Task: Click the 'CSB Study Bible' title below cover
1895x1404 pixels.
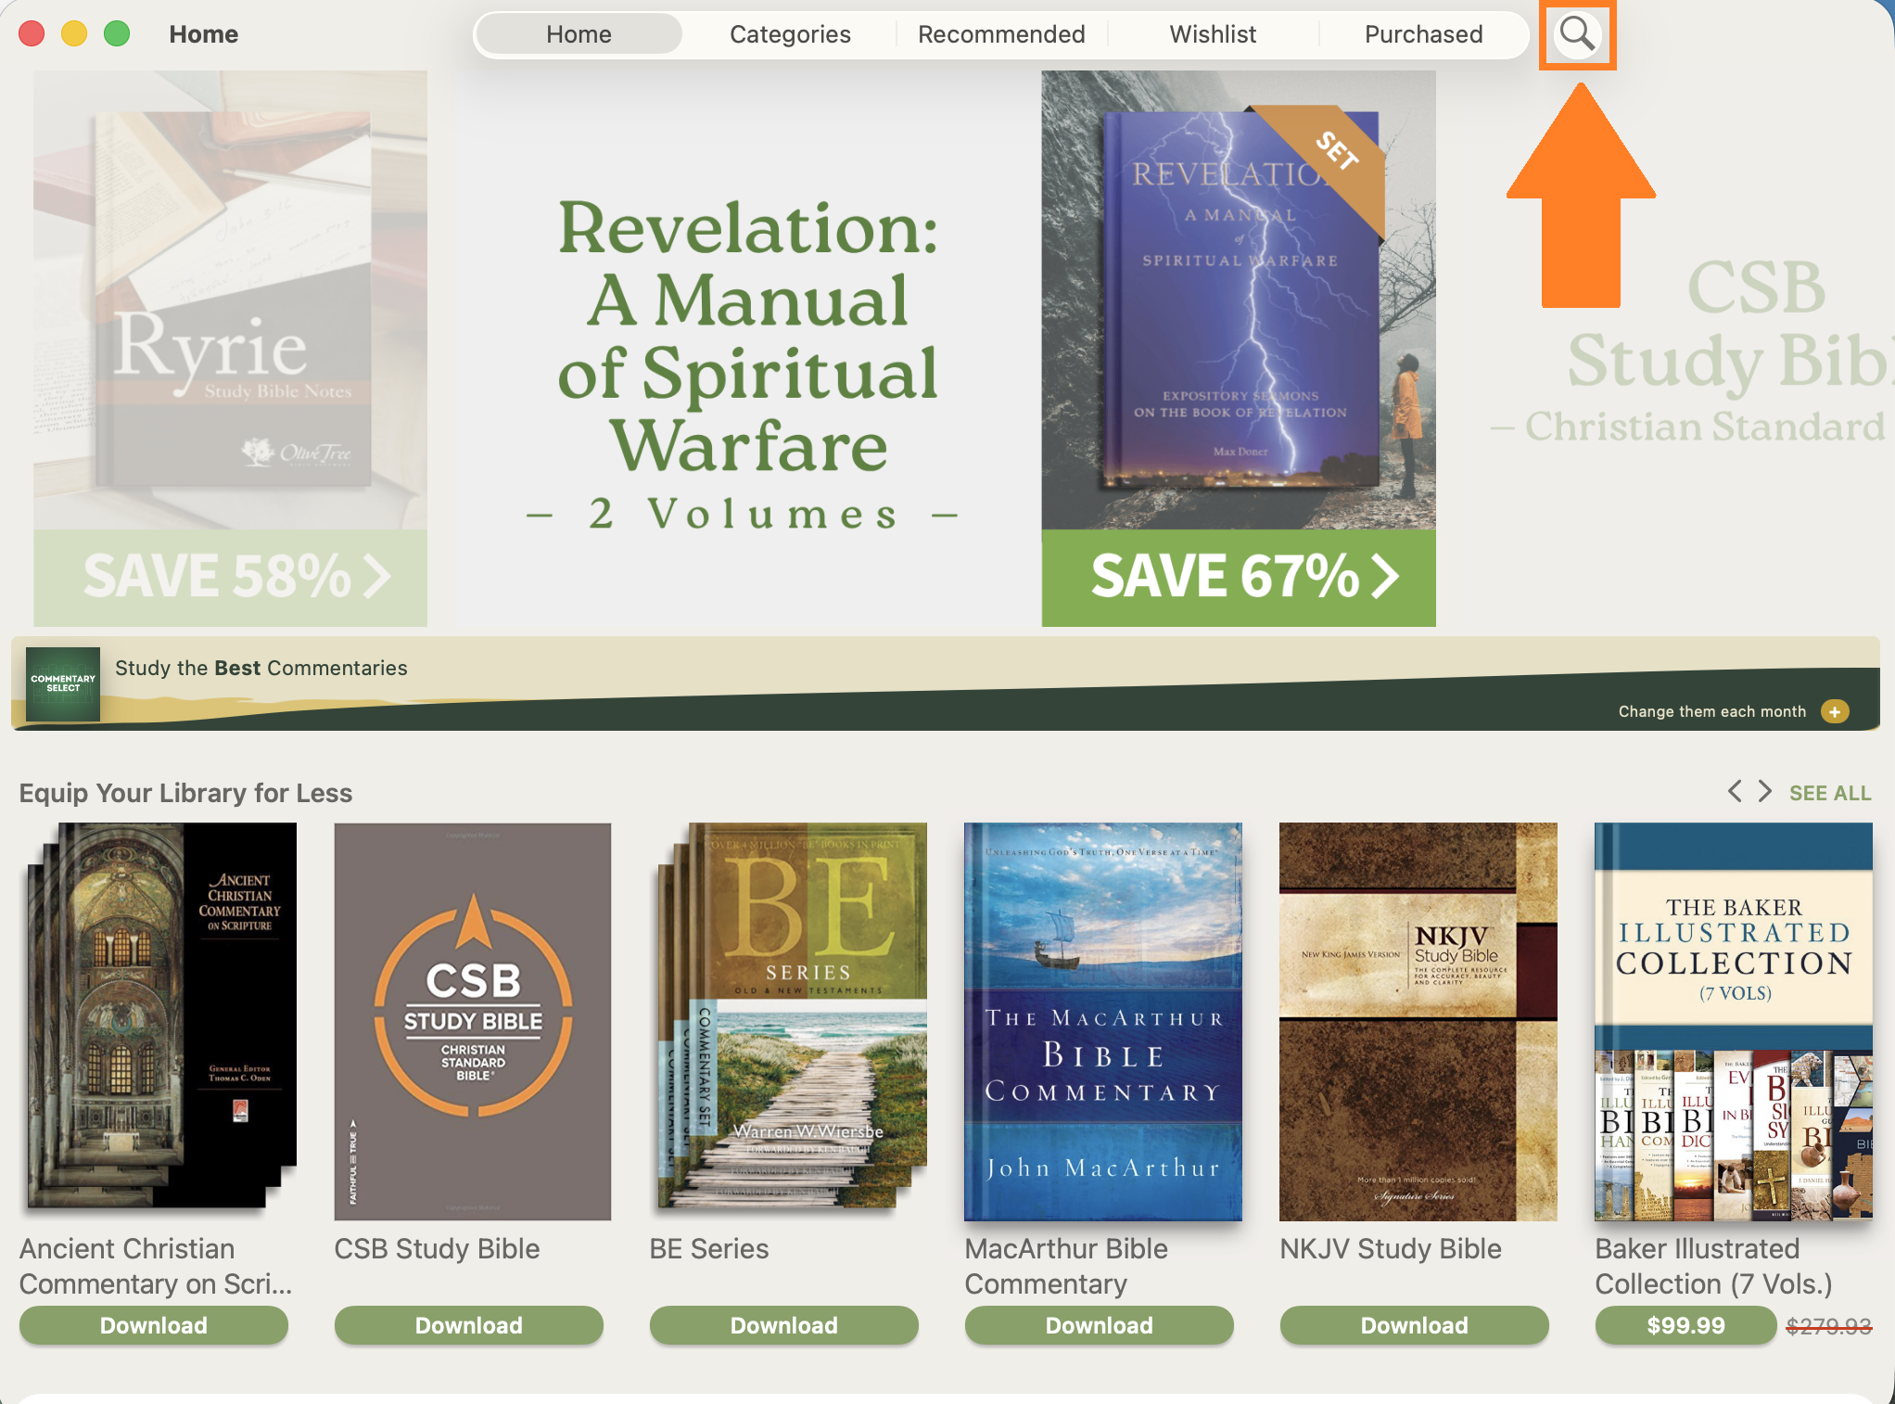Action: [437, 1249]
